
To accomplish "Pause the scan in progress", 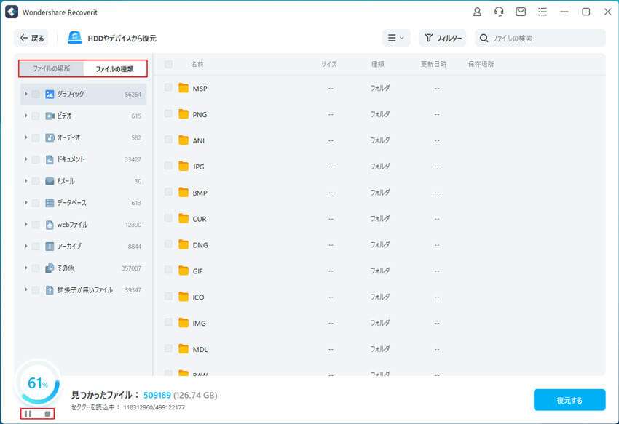I will [28, 414].
